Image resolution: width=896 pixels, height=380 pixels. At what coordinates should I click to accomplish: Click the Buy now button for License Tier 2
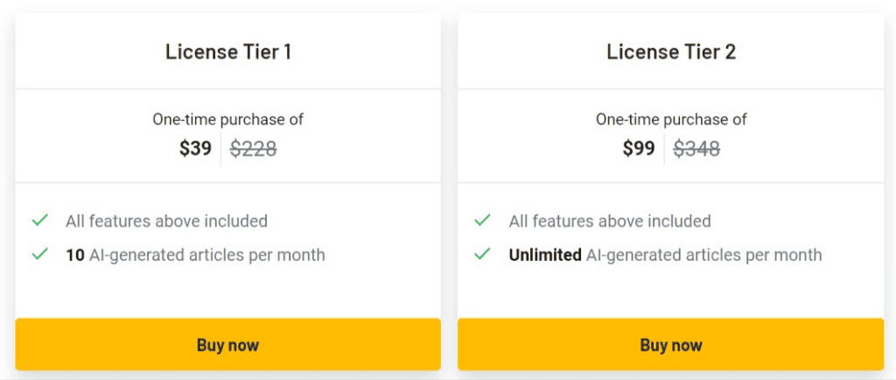point(670,344)
